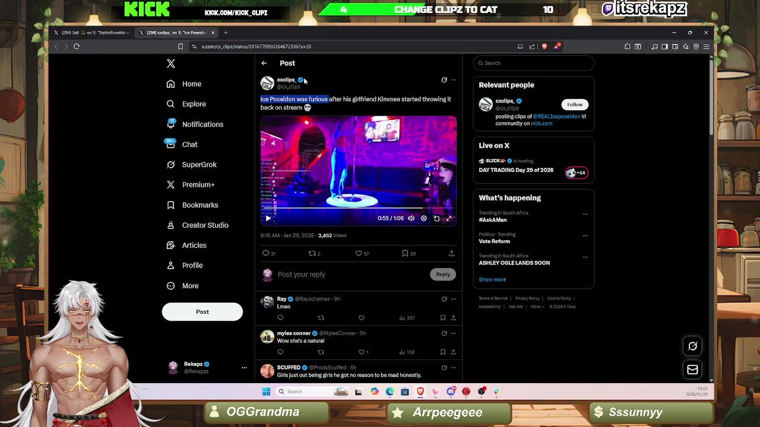
Task: Open Chat in the sidebar
Action: [x=182, y=144]
